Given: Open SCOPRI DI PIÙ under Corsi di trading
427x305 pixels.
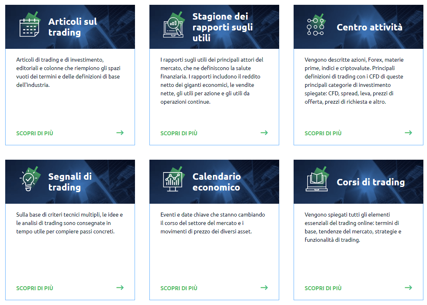Looking at the screenshot, I should pos(323,288).
